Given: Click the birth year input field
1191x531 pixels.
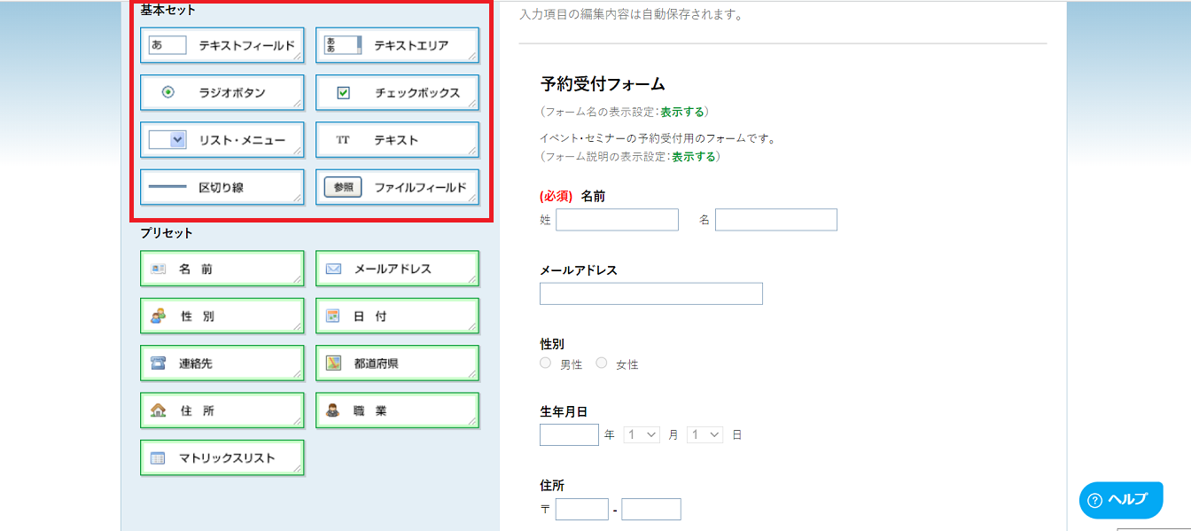Looking at the screenshot, I should [x=569, y=435].
